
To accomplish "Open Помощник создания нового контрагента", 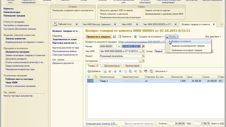I will click(73, 10).
